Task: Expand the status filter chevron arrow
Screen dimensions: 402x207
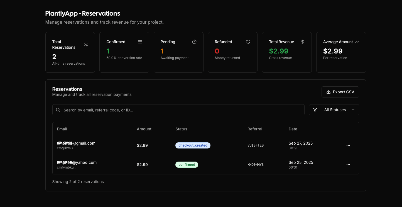Action: pyautogui.click(x=353, y=110)
